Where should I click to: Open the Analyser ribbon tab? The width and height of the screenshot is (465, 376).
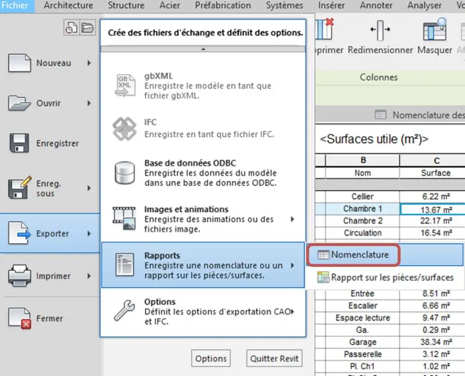coord(424,5)
